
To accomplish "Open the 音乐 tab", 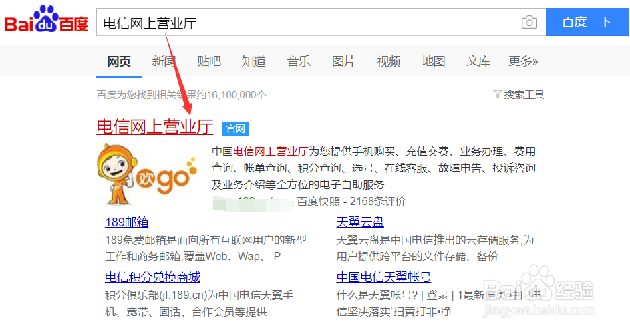I will (x=299, y=61).
